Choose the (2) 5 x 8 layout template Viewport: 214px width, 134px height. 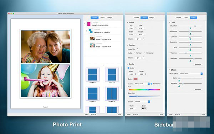pos(92,94)
